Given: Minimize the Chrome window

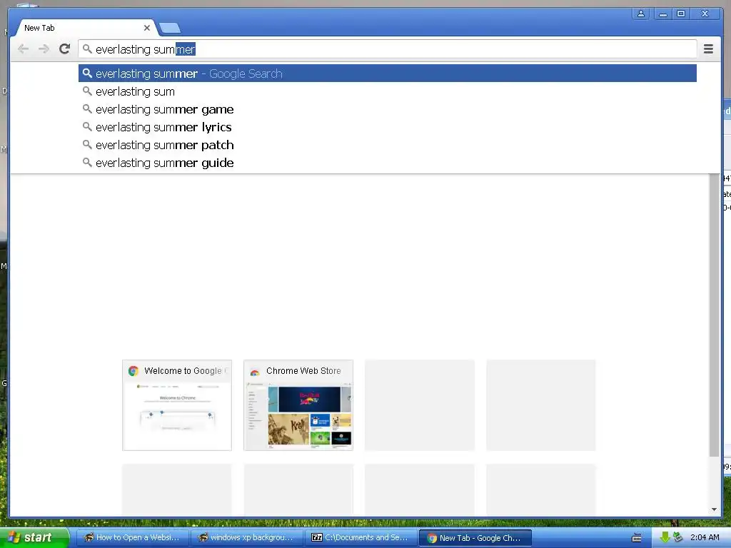Looking at the screenshot, I should tap(662, 14).
